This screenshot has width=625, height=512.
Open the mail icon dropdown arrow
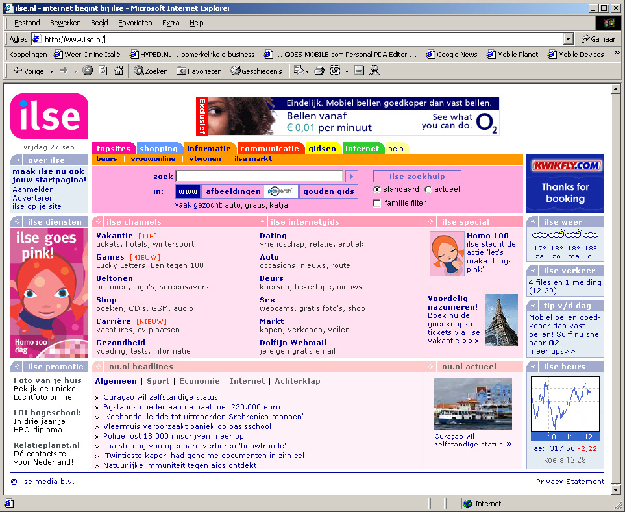pos(308,72)
